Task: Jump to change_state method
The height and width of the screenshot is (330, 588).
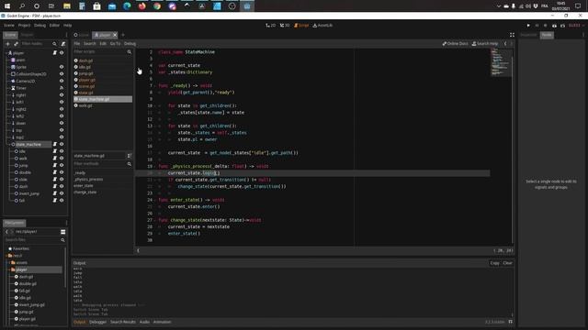Action: [85, 192]
